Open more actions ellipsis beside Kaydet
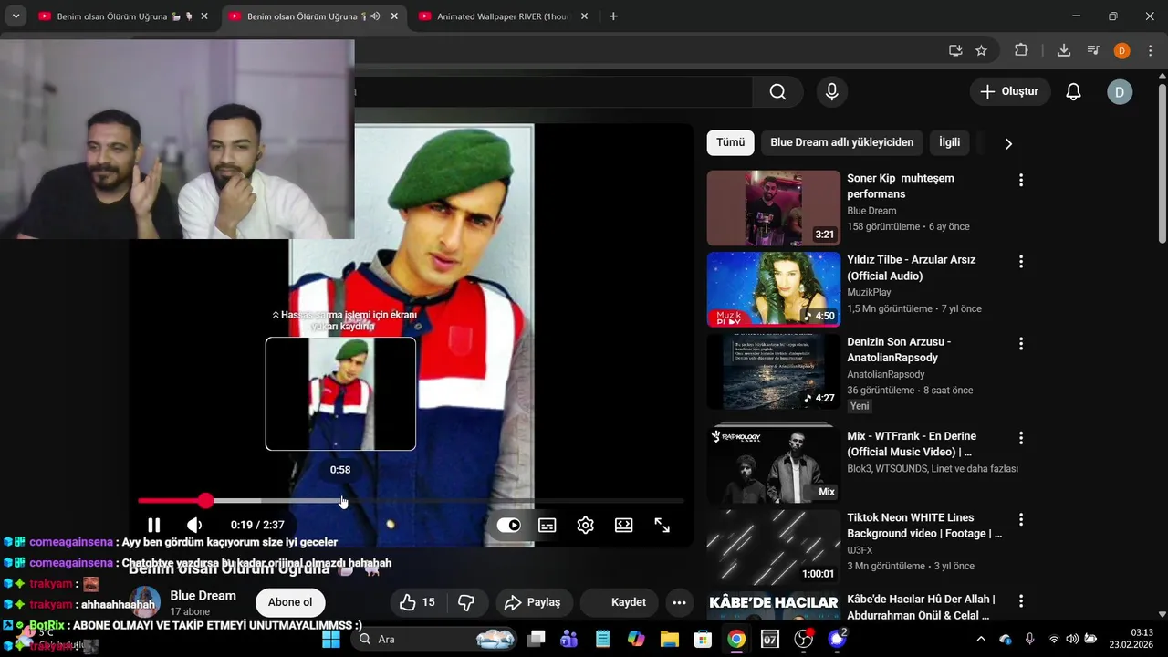The image size is (1168, 657). coord(679,602)
